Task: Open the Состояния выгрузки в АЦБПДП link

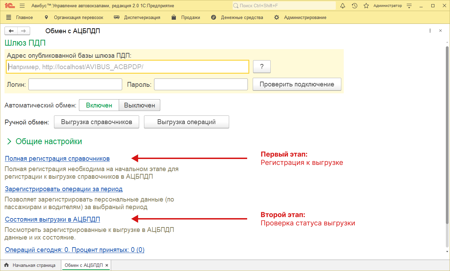Action: (52, 219)
